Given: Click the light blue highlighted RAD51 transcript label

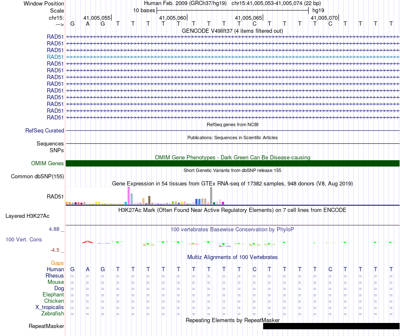Looking at the screenshot, I should coord(55,57).
